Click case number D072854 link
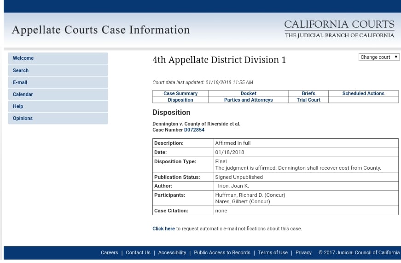Screen dimensions: 401x263 click(194, 130)
